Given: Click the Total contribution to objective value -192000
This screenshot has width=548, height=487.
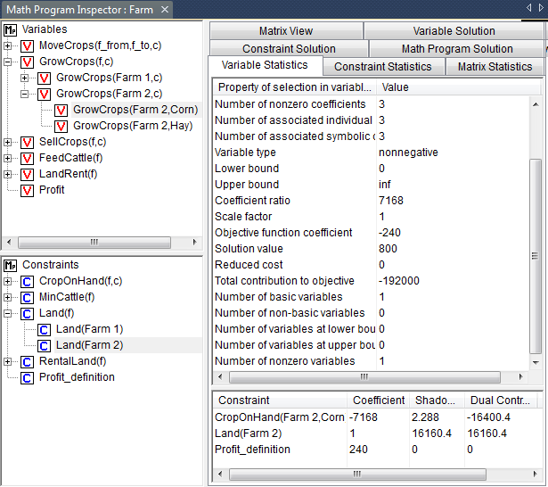Looking at the screenshot, I should 399,281.
